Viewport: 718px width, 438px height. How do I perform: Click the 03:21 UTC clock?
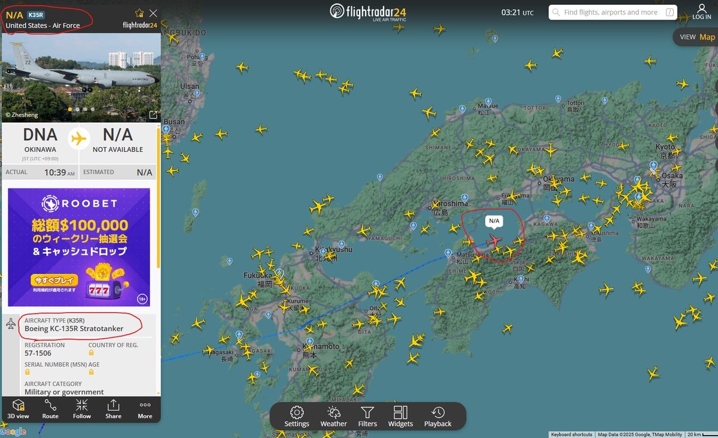[517, 12]
